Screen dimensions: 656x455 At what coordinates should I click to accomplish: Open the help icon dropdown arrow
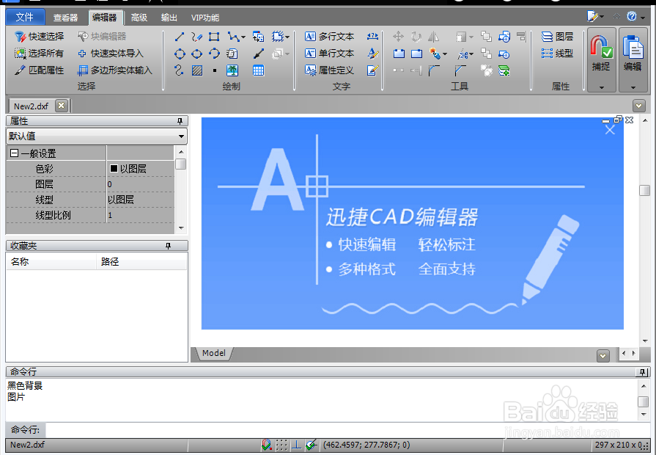pos(642,18)
